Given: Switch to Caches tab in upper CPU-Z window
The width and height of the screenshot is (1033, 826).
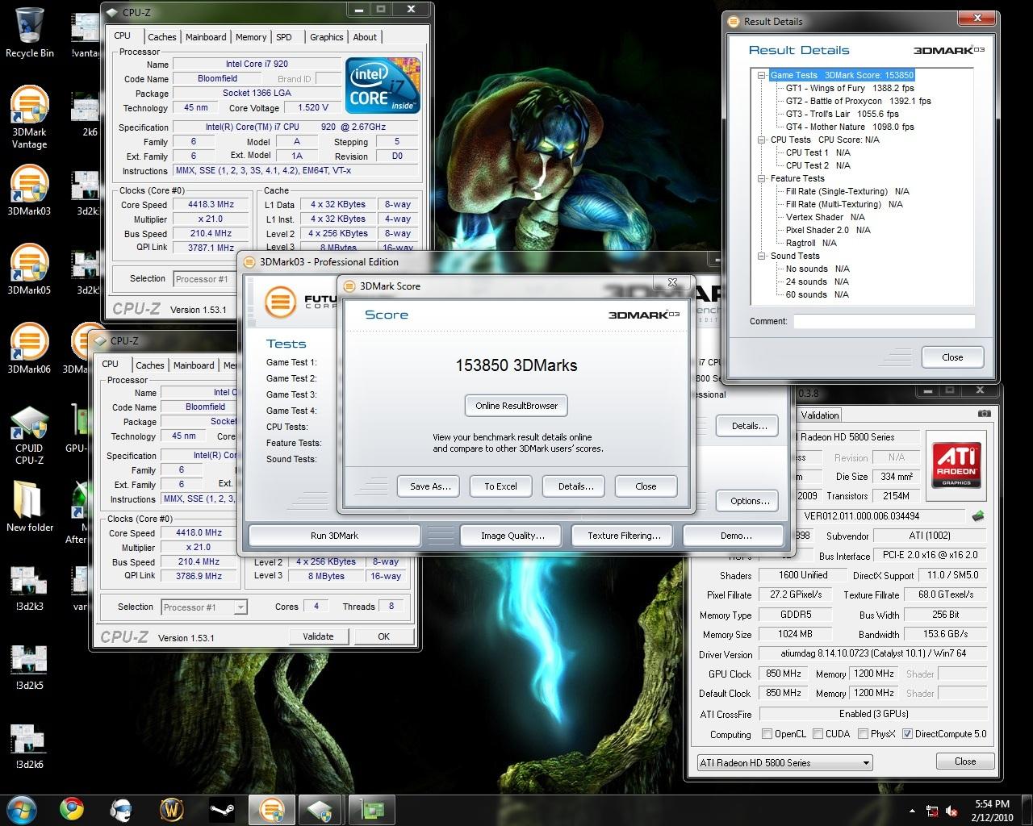Looking at the screenshot, I should click(x=161, y=37).
